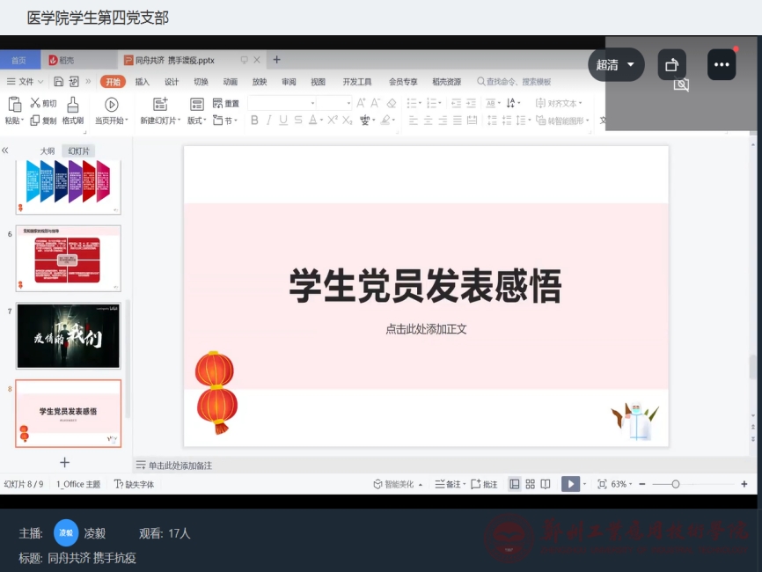Viewport: 762px width, 572px height.
Task: Toggle Underline formatting
Action: click(283, 120)
